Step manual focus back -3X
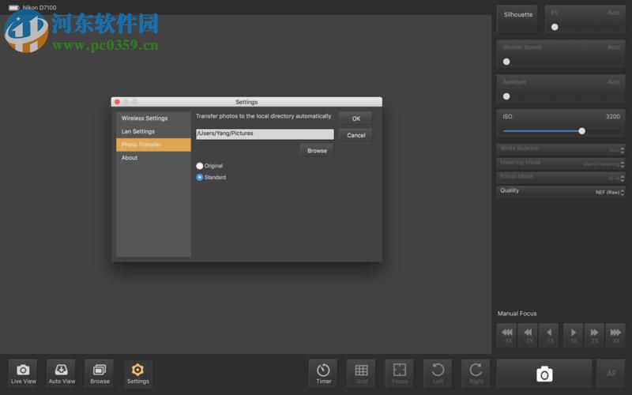 [x=507, y=335]
